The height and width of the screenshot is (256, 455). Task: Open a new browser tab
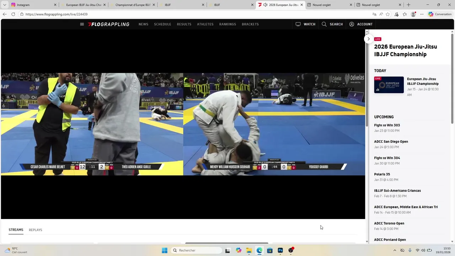click(408, 5)
